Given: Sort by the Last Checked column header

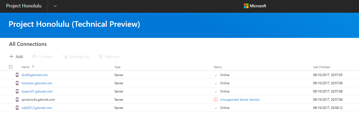Looking at the screenshot, I should click(322, 67).
